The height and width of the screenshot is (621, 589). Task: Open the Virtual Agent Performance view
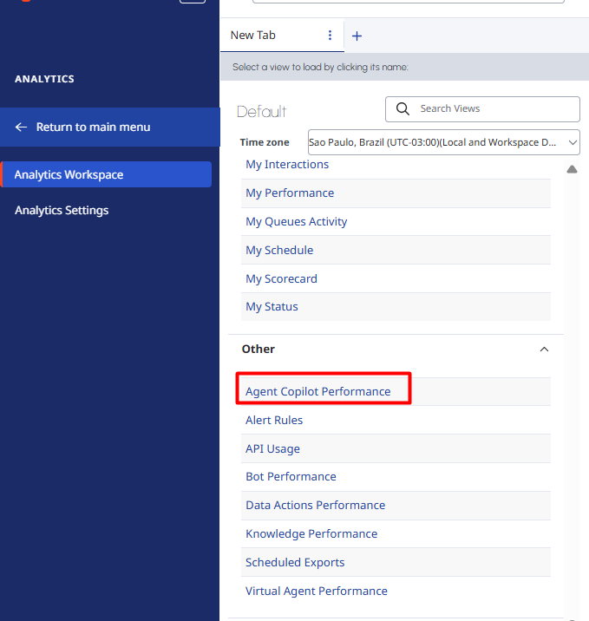point(317,591)
